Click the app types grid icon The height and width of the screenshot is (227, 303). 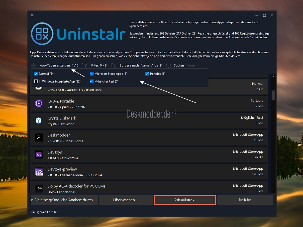pyautogui.click(x=34, y=65)
